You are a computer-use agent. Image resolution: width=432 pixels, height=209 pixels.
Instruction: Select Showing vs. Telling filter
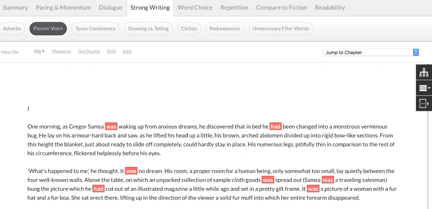148,29
